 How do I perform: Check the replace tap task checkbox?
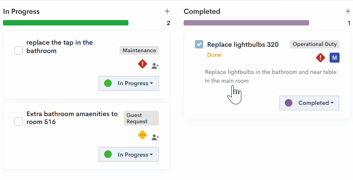tap(18, 51)
